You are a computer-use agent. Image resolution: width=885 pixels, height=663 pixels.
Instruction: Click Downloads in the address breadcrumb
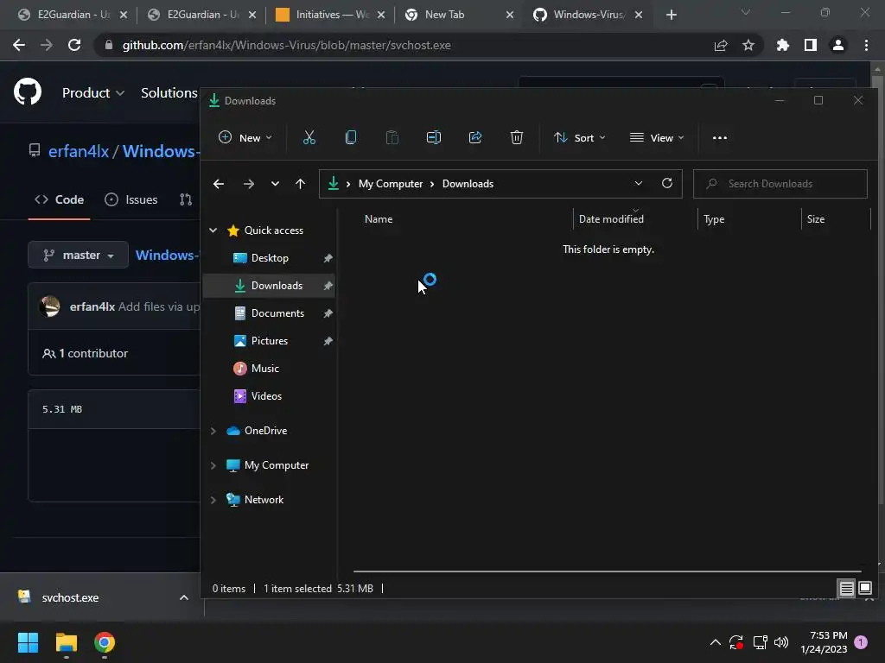[x=468, y=184]
